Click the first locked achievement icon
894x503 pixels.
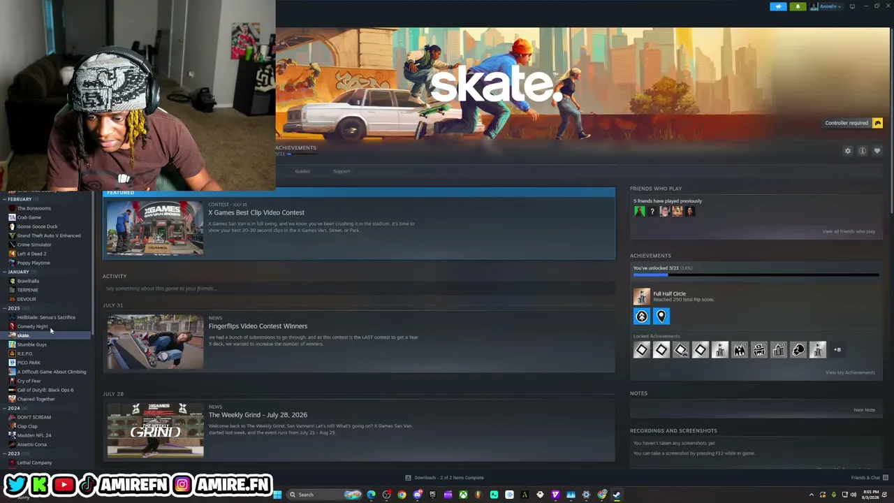(x=642, y=350)
